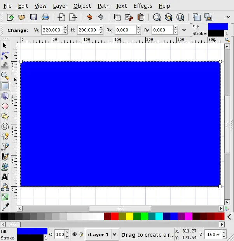Click the top-bar Fill blue swatch
Viewport: 234px width, 241px height.
point(218,27)
